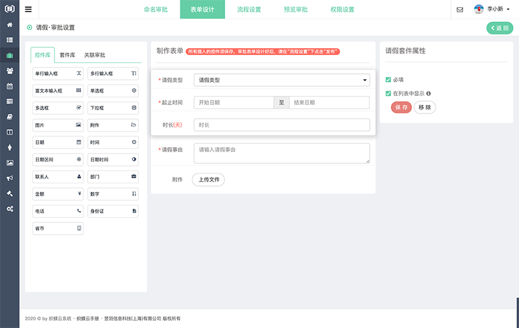The height and width of the screenshot is (328, 519).
Task: Open the 请假类型 dropdown
Action: 282,80
